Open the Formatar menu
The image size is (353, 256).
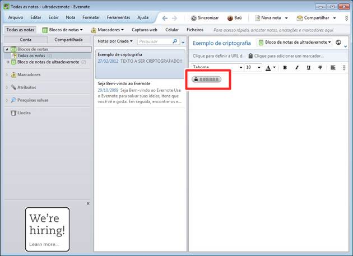click(91, 17)
